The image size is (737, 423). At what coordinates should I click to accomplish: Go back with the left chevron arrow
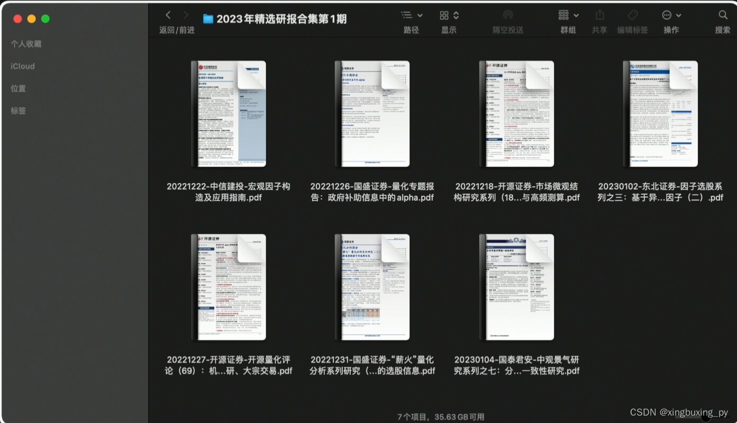click(168, 15)
